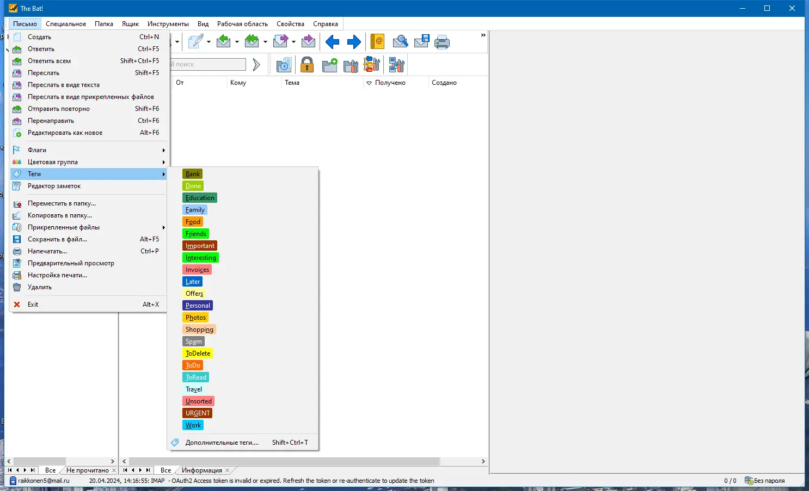Screen dimensions: 809x491
Task: Apply the Work tag
Action: coord(193,425)
